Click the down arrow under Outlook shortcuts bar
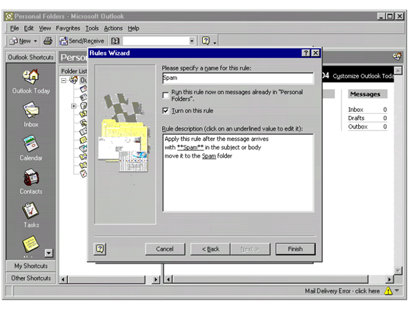The width and height of the screenshot is (414, 310). pyautogui.click(x=49, y=253)
